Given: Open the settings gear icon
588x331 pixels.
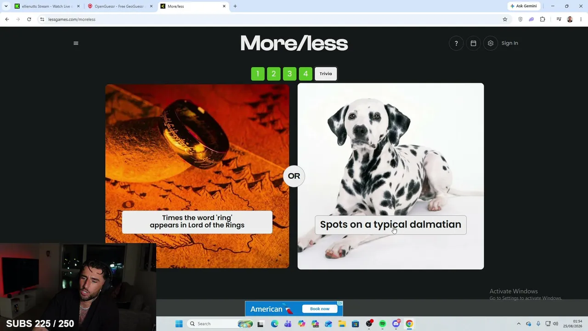Looking at the screenshot, I should [491, 43].
